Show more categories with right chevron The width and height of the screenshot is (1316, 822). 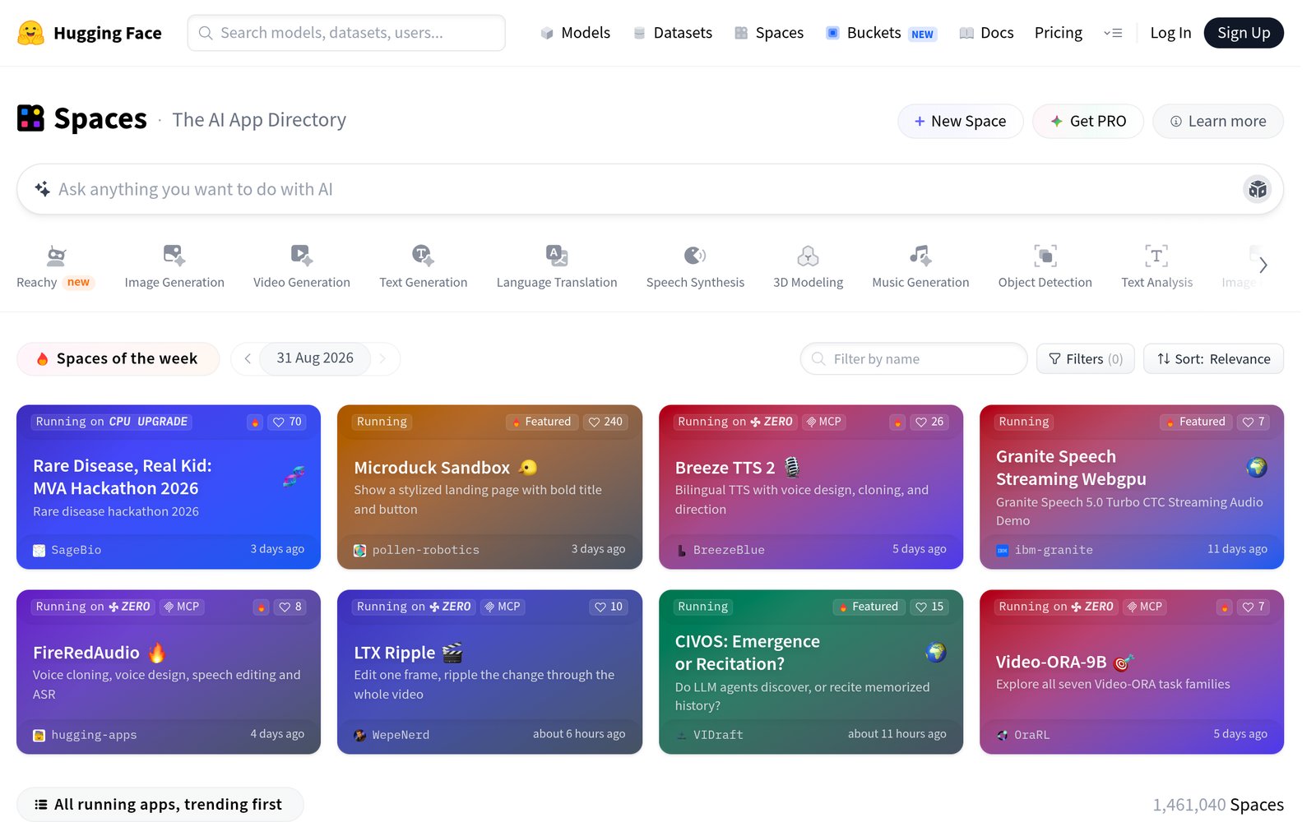[1263, 266]
